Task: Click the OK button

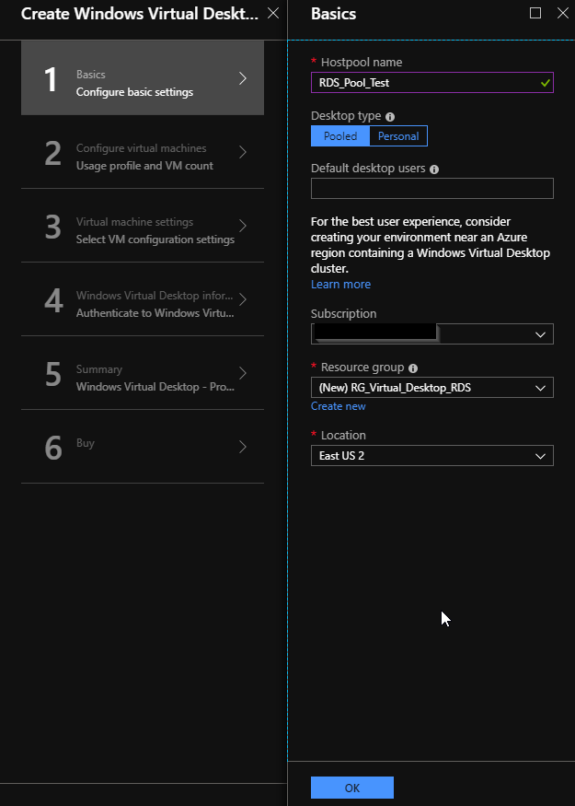Action: (352, 788)
